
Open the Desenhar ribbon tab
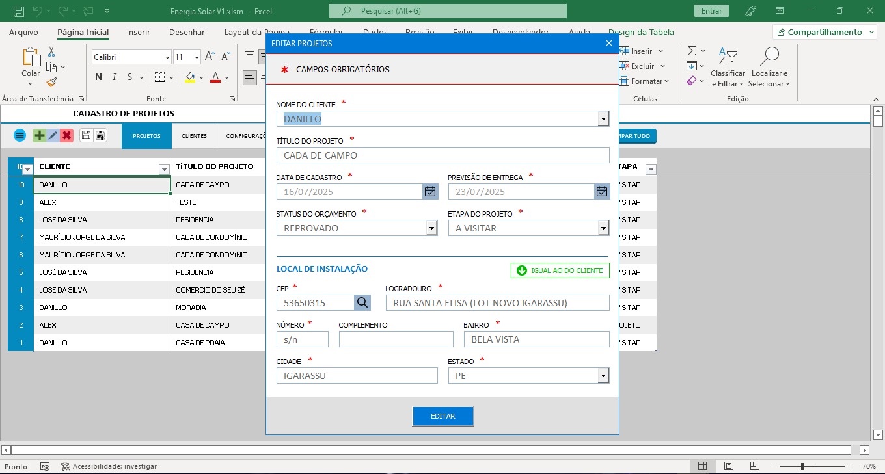pos(187,32)
